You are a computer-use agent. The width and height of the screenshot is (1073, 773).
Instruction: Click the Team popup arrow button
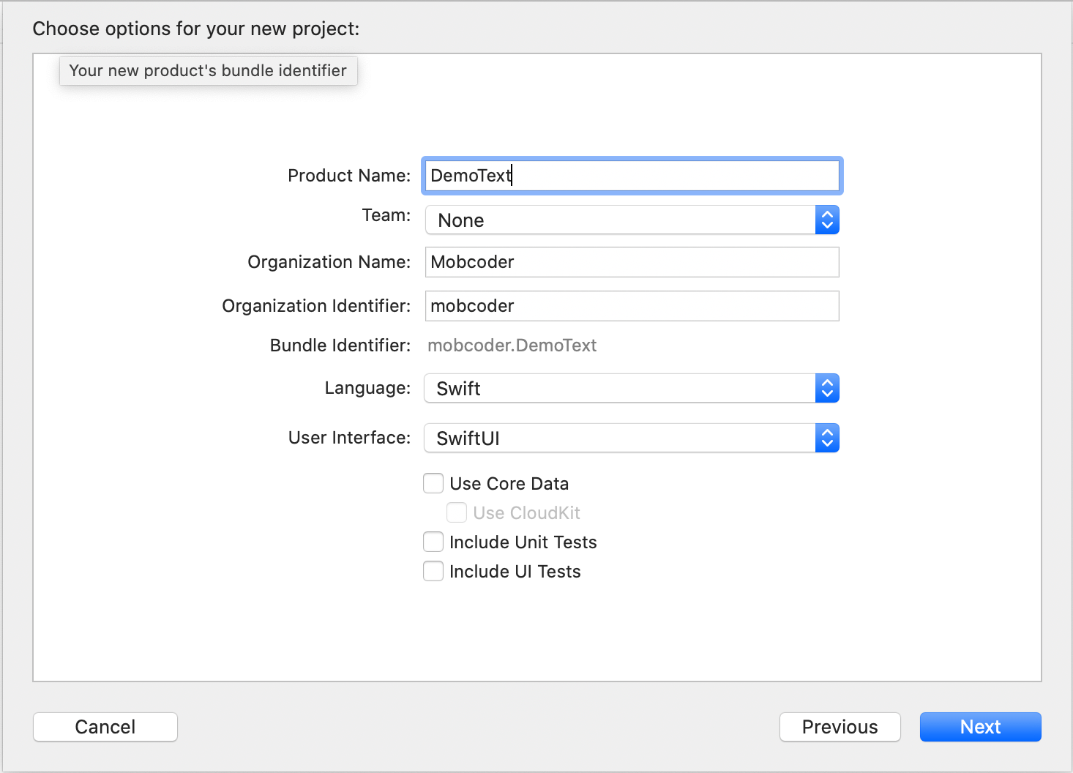coord(827,220)
